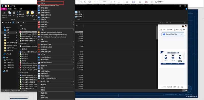Click the QQ penguin icon in context menu
Image resolution: width=204 pixels, height=100 pixels.
39,81
